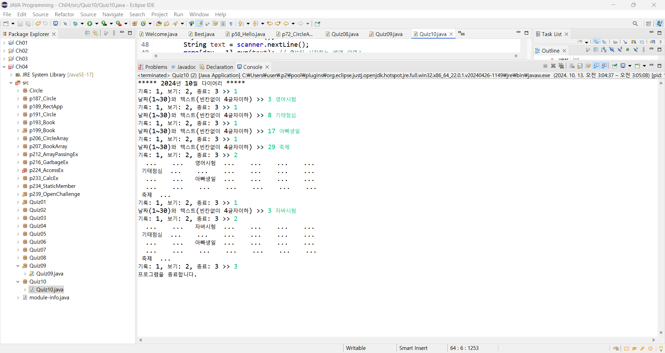Click the Tip of the Day lightbulb

pos(661,349)
